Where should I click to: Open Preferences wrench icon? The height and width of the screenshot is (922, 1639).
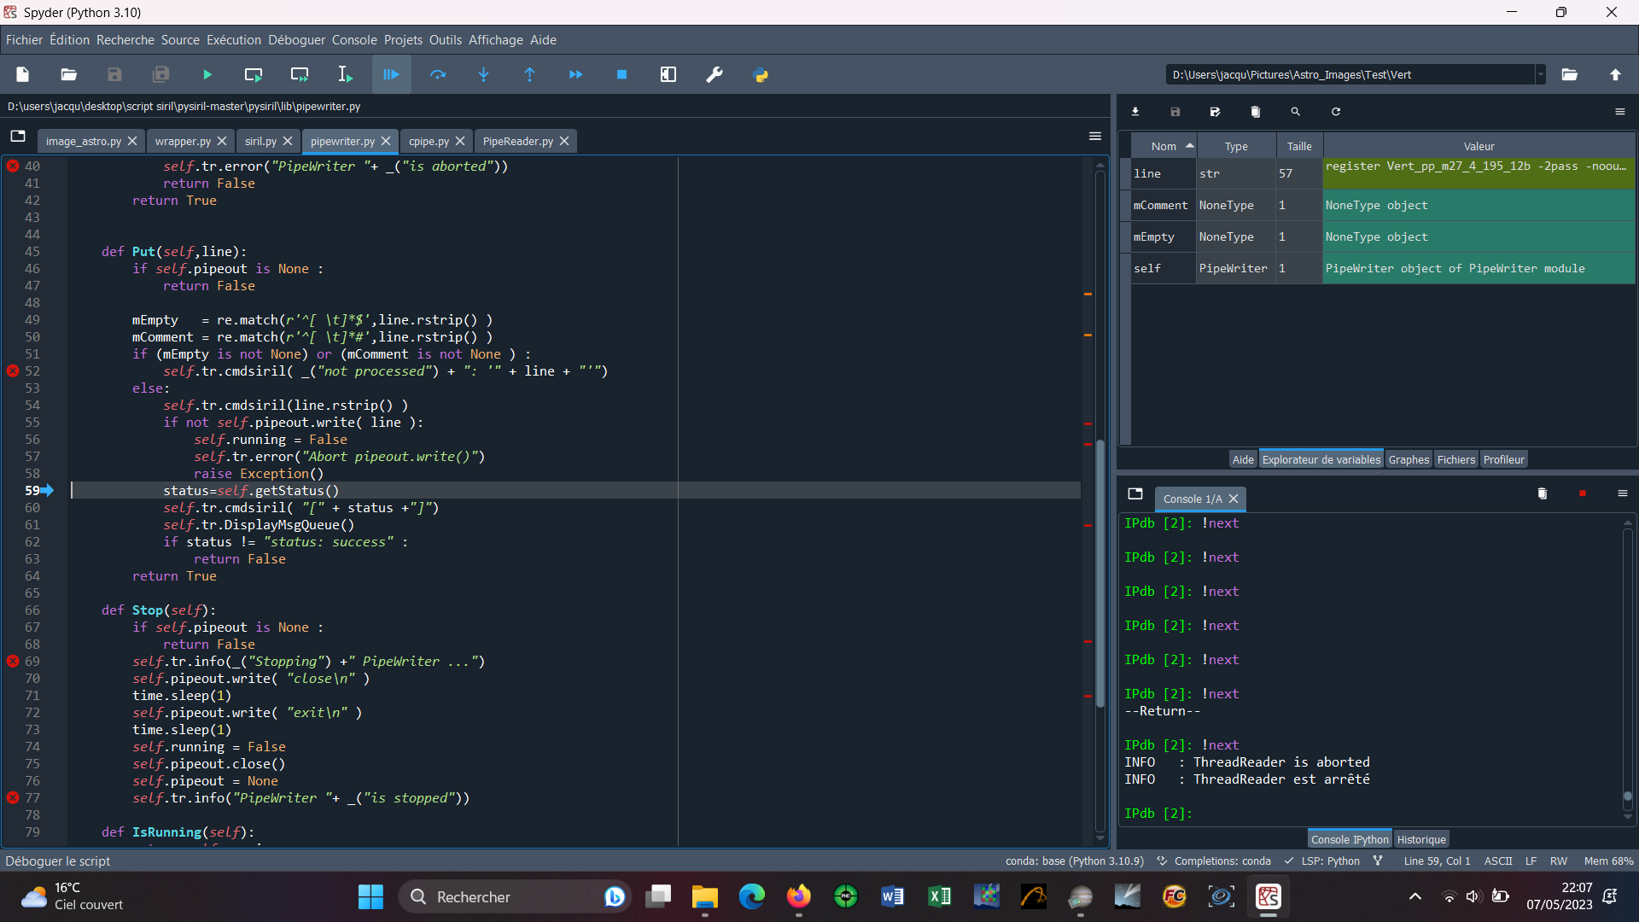(715, 75)
